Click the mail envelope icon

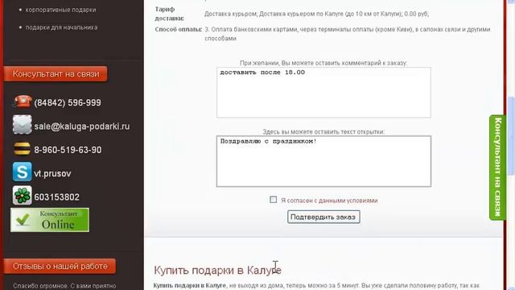[x=23, y=125]
